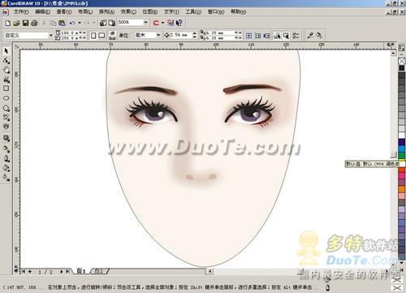Click the Open file folder icon
Viewport: 406px width, 293px height.
pyautogui.click(x=16, y=23)
